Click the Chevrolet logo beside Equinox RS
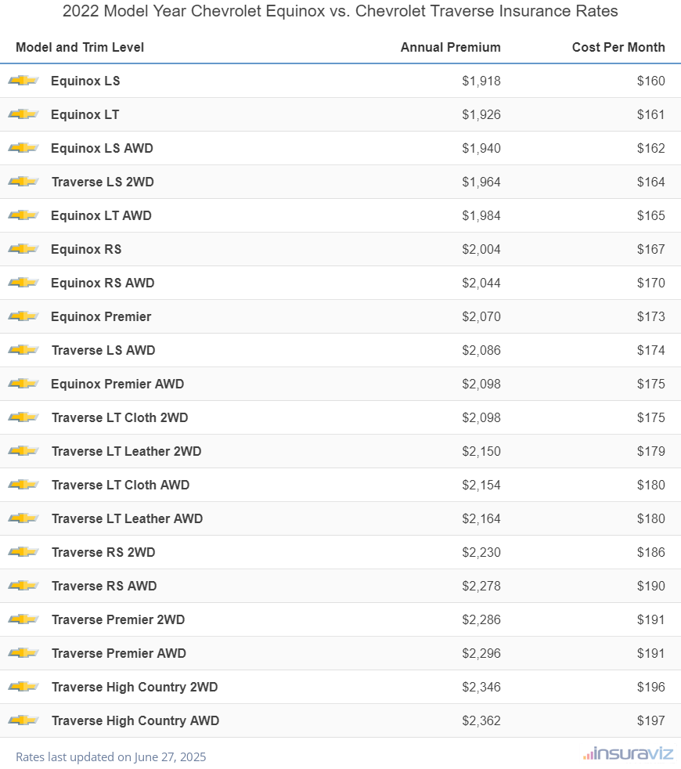Viewport: 681px width, 769px height. 23,249
